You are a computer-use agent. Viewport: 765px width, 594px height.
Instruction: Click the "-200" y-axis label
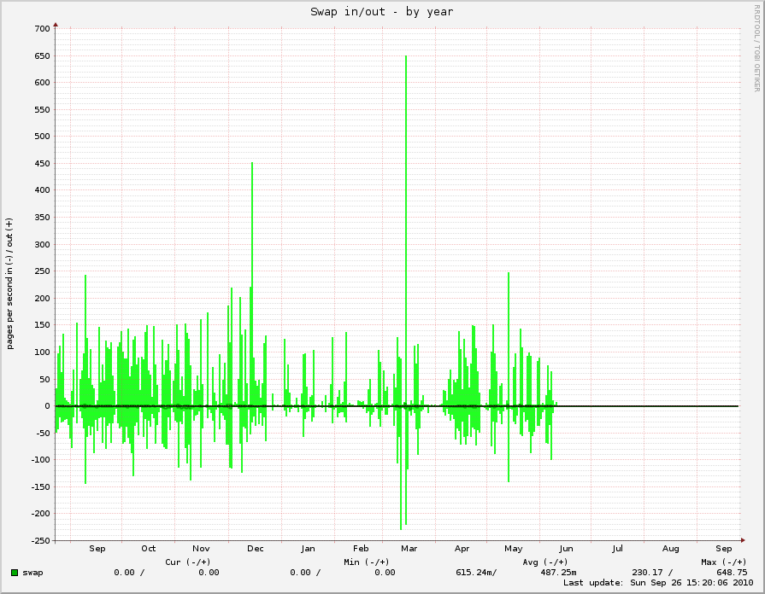[40, 513]
